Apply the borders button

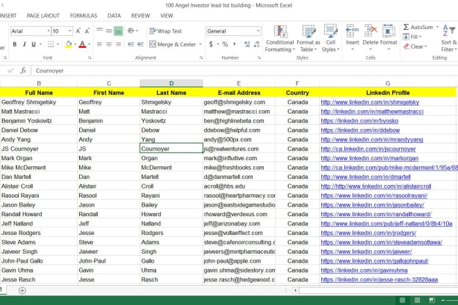pos(51,44)
